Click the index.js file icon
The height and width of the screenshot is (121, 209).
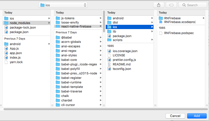[x=6, y=57]
